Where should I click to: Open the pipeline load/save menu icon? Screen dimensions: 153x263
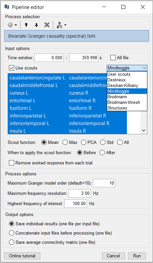pyautogui.click(x=61, y=25)
